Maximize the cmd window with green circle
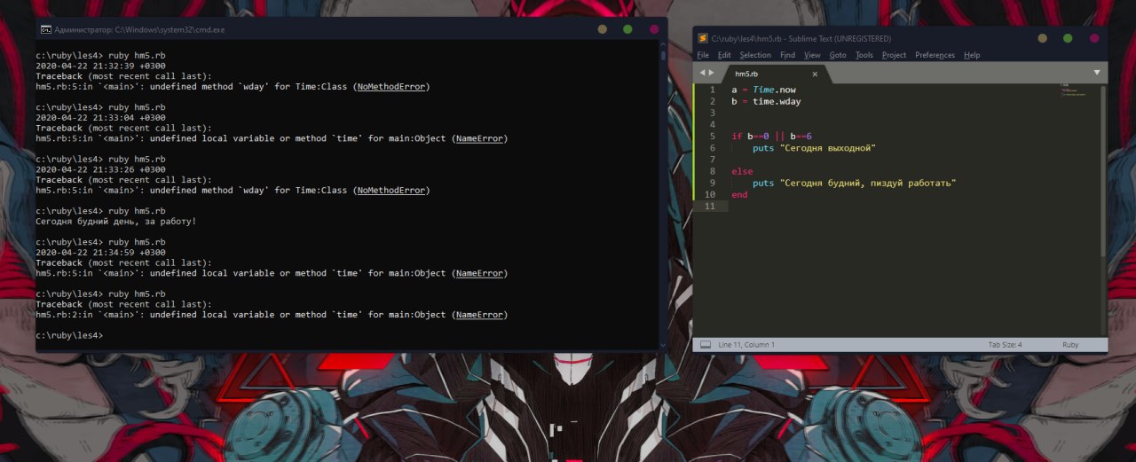1136x462 pixels. pos(628,29)
